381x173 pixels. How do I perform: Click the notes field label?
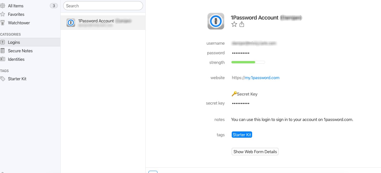220,120
